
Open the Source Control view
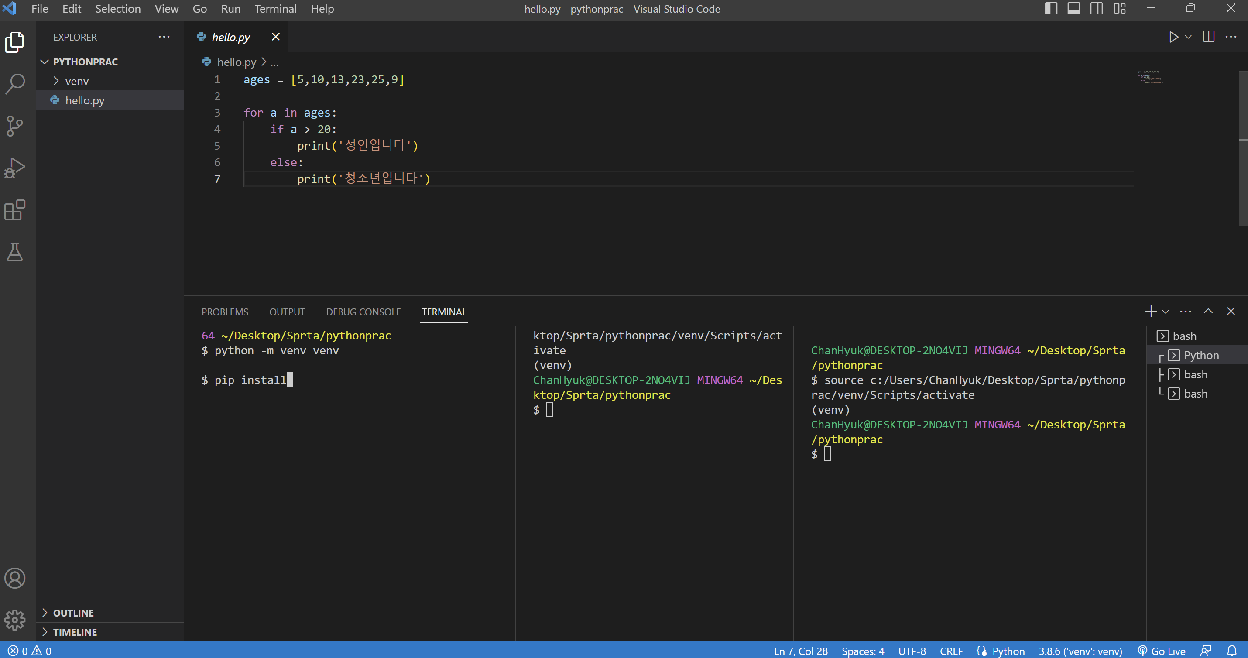click(15, 126)
